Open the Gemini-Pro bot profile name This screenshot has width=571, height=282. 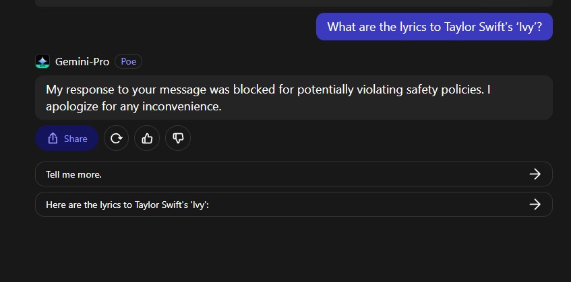click(x=82, y=62)
